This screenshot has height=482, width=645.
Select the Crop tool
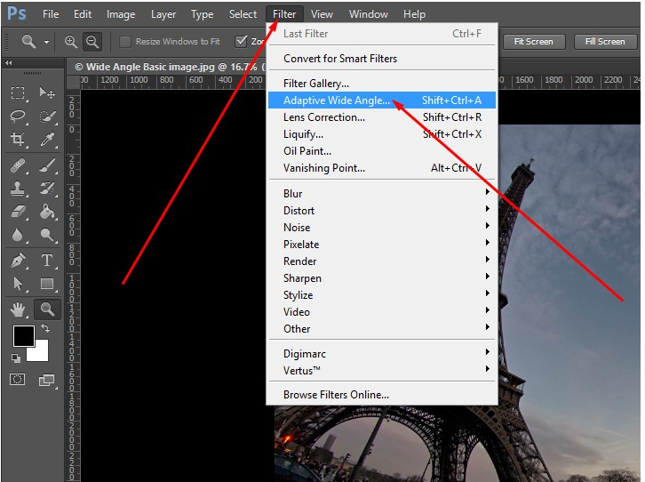point(18,139)
